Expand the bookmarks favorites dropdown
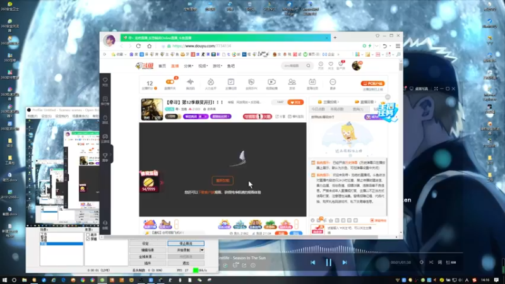Viewport: 505px width, 284px height. pyautogui.click(x=119, y=54)
